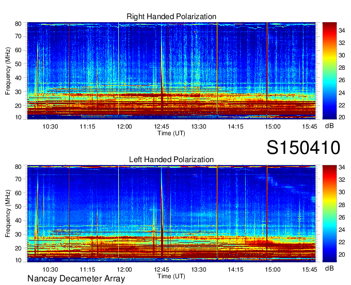Click the 'Nancay Decameter Array' caption
Image resolution: width=351 pixels, height=285 pixels.
coord(76,278)
